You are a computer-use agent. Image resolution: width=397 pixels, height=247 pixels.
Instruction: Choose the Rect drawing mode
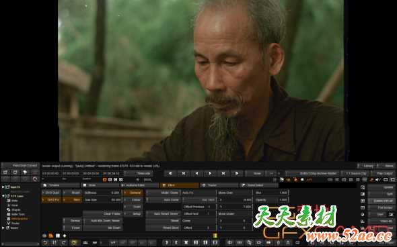pos(73,200)
